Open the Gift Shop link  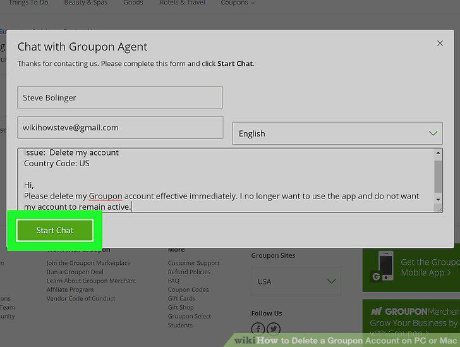point(181,307)
